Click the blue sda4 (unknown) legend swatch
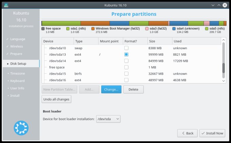Viewport: 231px width, 143px height. (174, 29)
